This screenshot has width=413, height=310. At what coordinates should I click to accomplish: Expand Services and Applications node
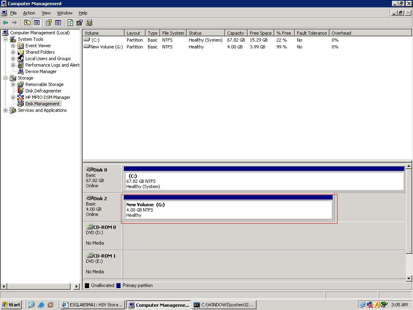pos(6,110)
